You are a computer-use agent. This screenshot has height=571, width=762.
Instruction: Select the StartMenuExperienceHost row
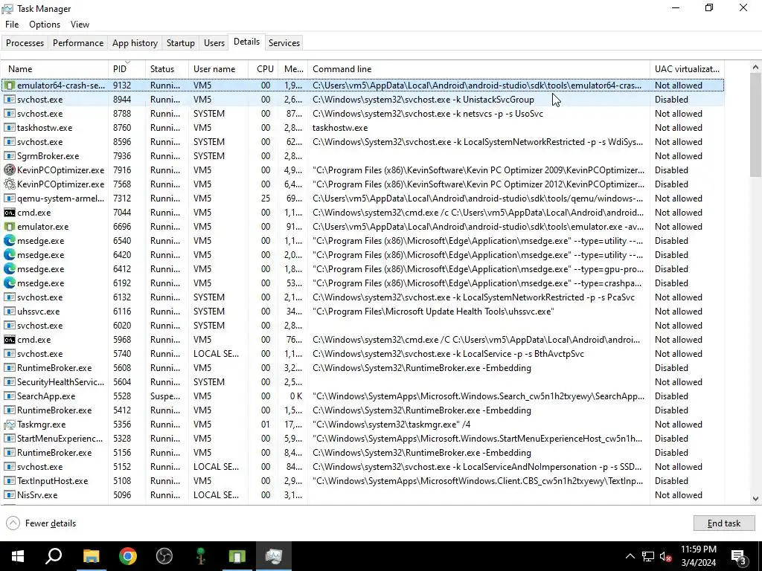click(x=362, y=439)
